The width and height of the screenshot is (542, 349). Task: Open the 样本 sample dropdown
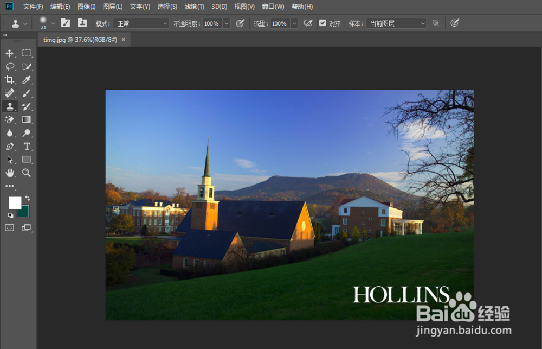click(x=396, y=23)
